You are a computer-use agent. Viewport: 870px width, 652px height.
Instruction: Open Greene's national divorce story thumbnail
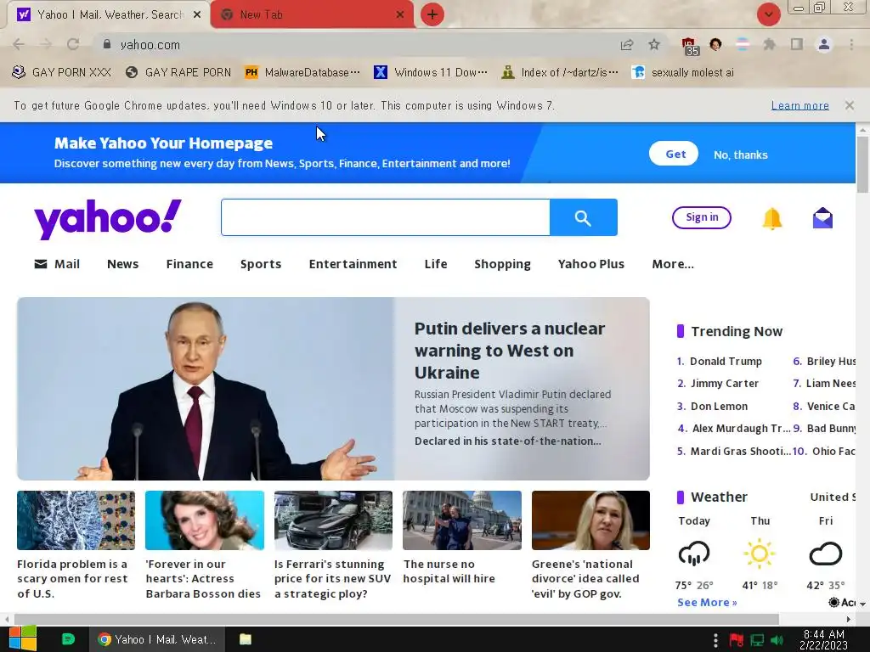click(590, 520)
